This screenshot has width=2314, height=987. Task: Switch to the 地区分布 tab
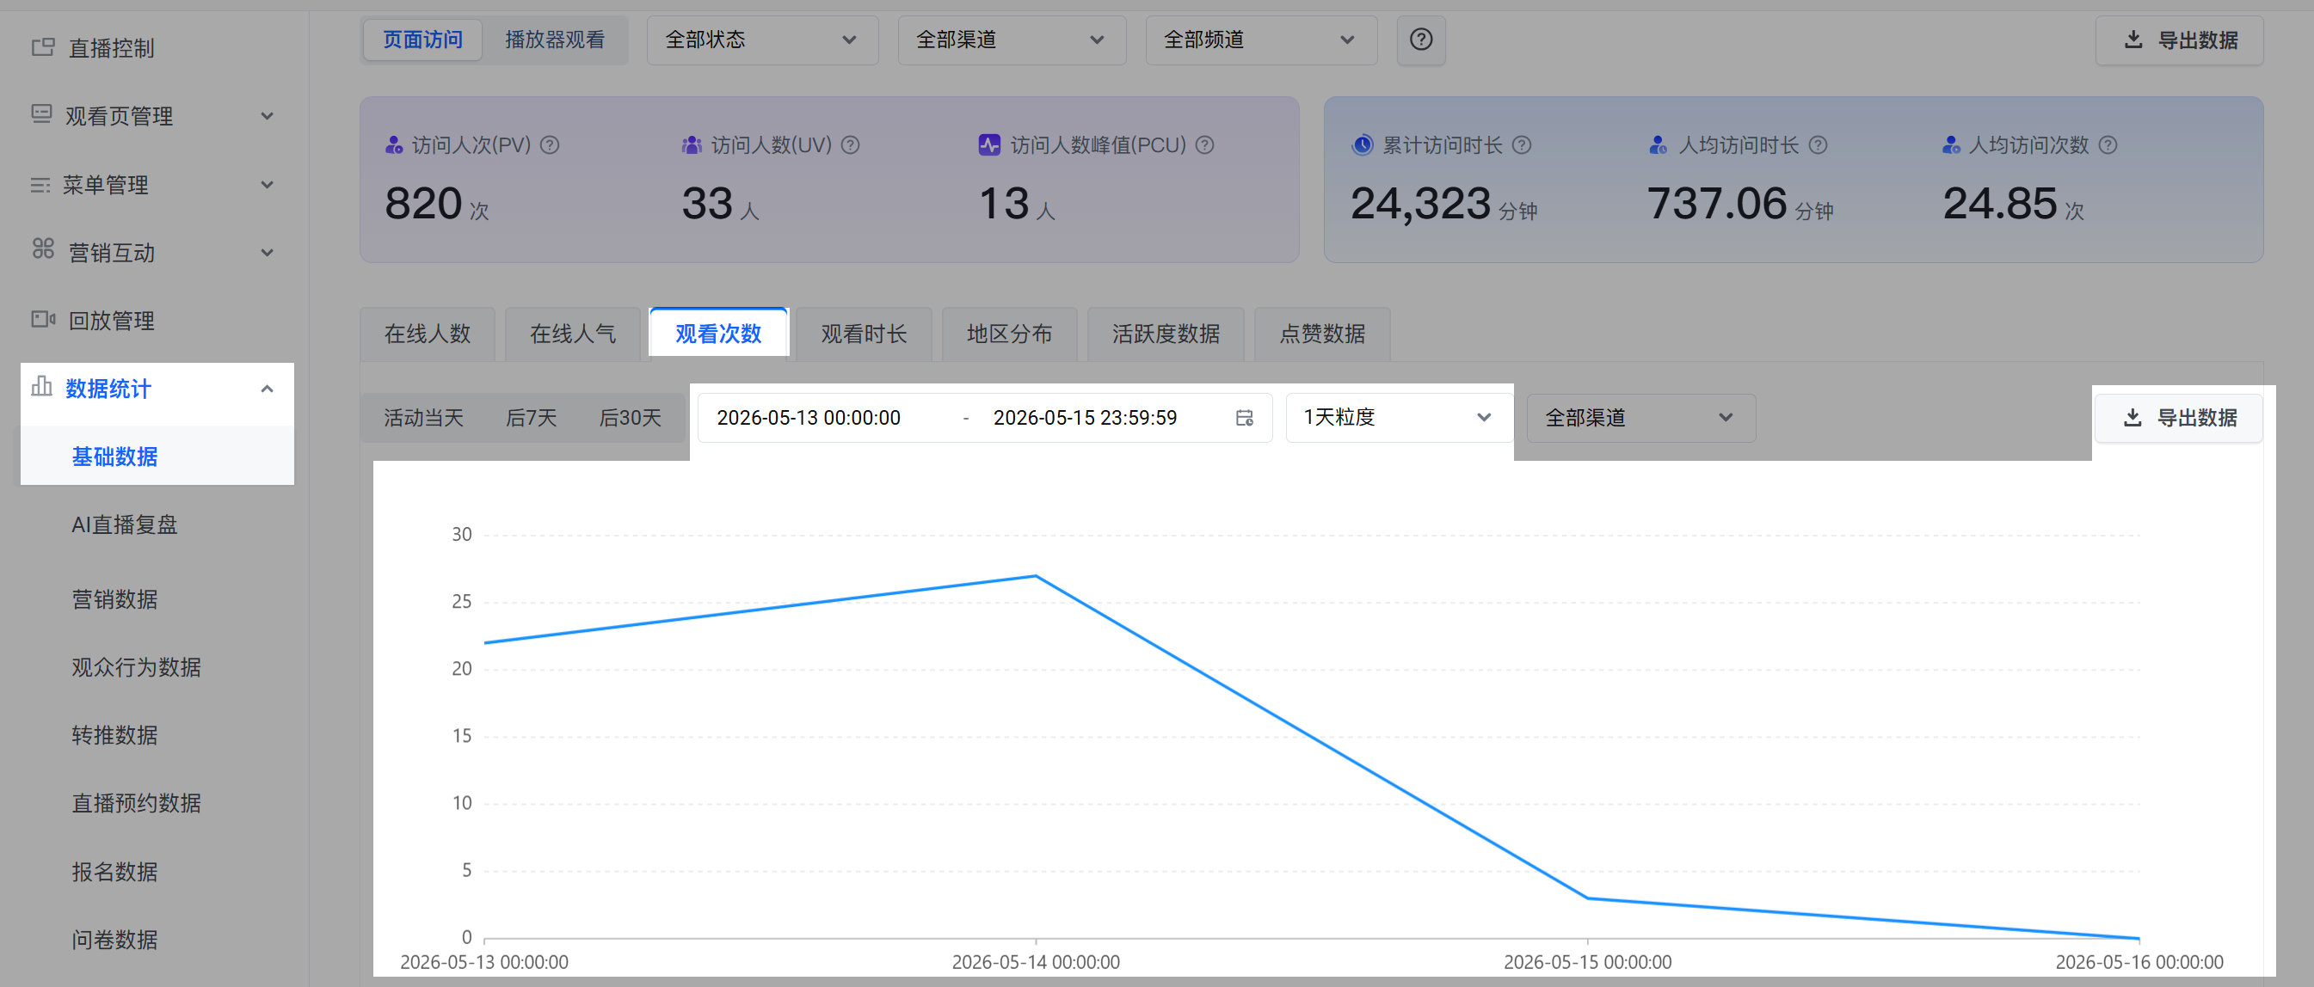point(1009,334)
